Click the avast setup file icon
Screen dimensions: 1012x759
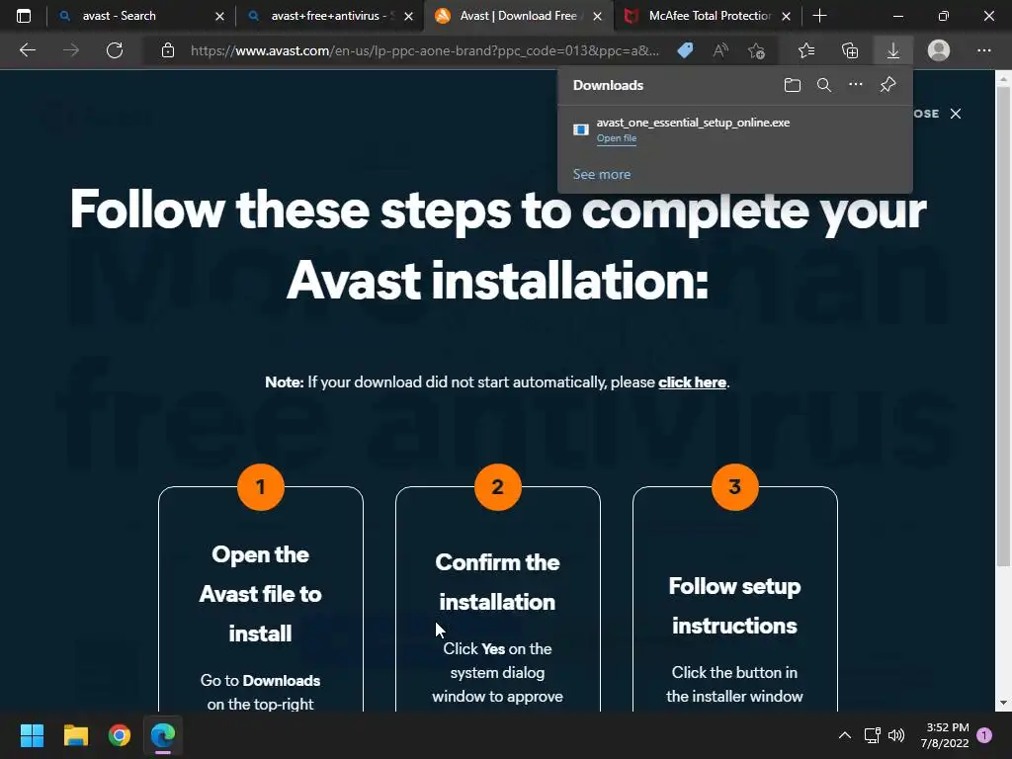tap(581, 129)
